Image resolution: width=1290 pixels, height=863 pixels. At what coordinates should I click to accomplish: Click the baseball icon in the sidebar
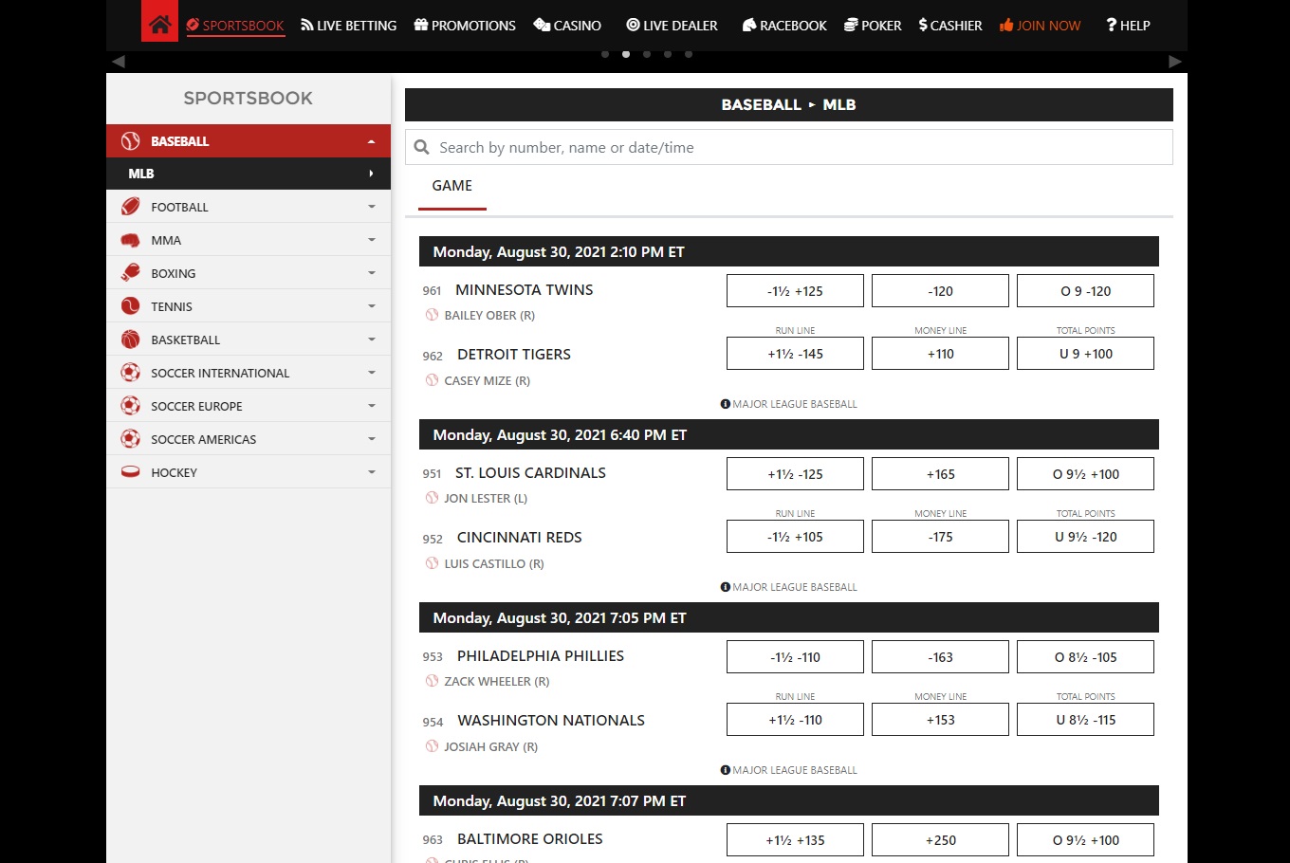tap(131, 141)
